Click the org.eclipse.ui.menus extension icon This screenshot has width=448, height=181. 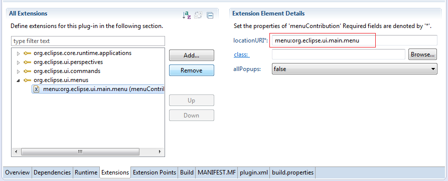click(28, 80)
